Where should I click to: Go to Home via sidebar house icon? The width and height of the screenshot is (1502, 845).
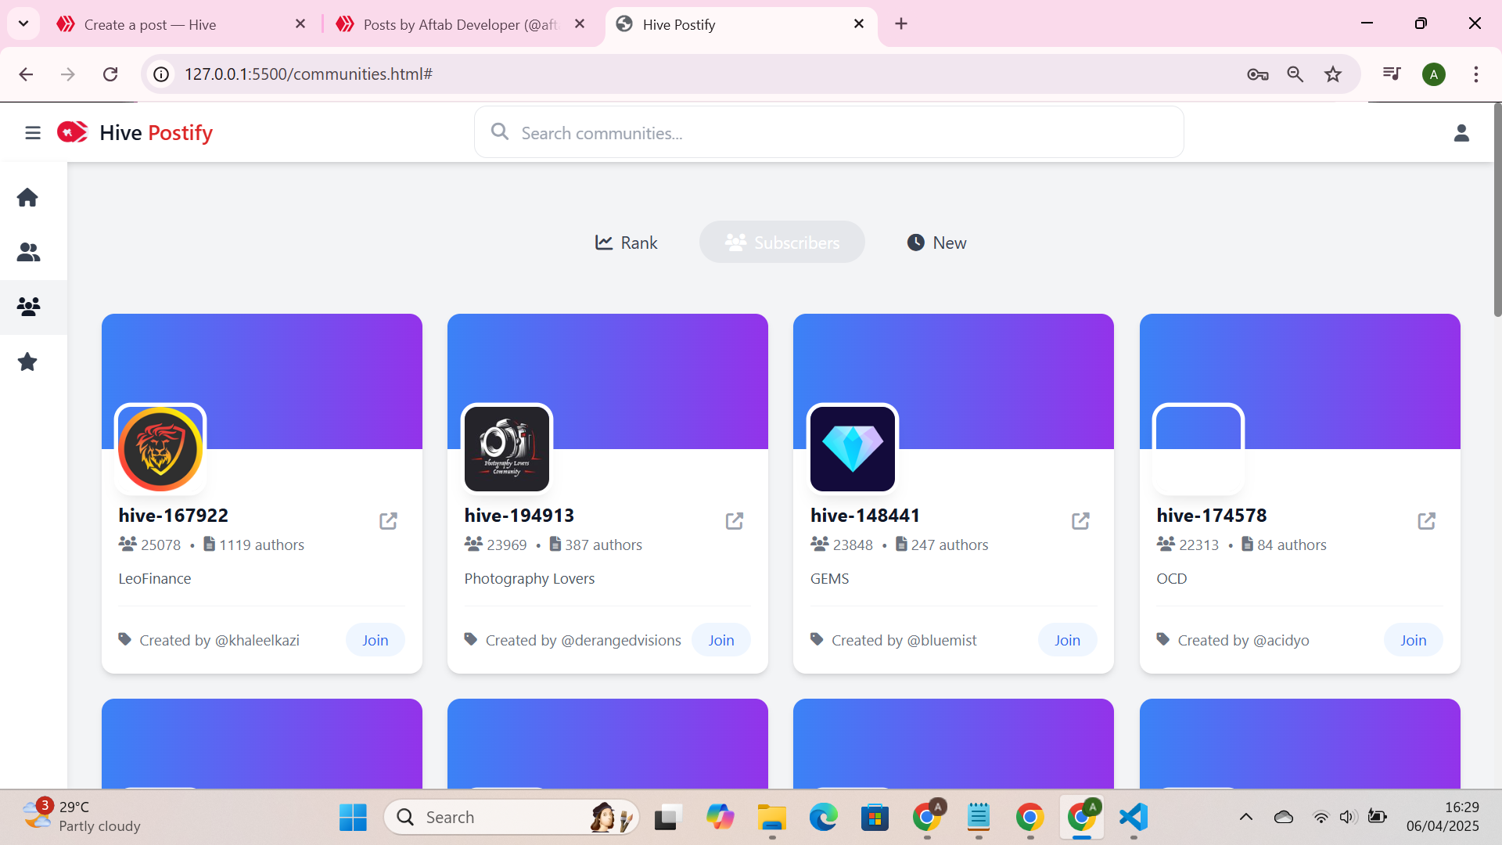(x=27, y=197)
